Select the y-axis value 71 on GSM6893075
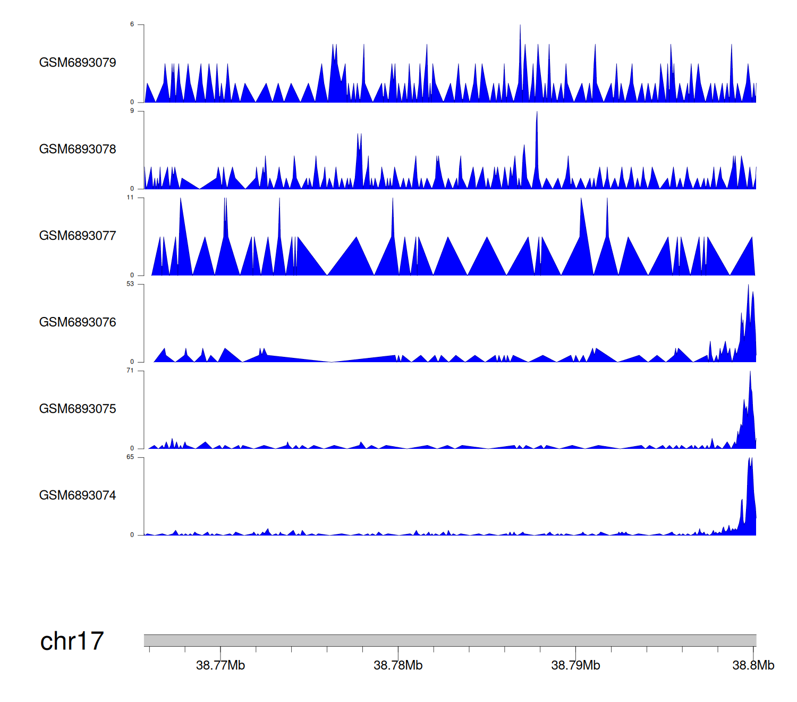Image resolution: width=797 pixels, height=702 pixels. (x=130, y=371)
